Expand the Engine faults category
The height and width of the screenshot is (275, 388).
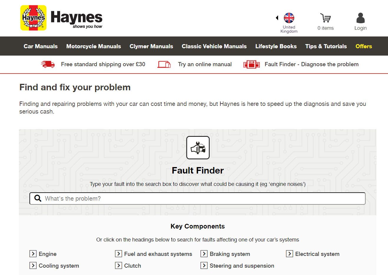point(47,254)
